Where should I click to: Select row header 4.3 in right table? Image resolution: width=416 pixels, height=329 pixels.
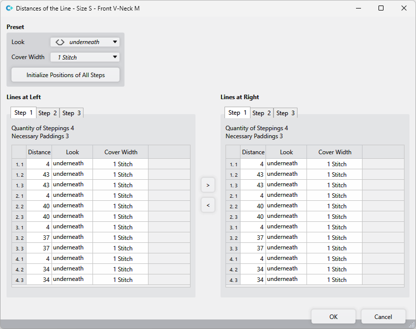233,280
